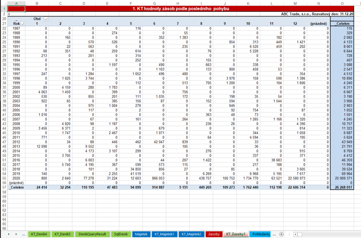Click the ellipsis after the Pohledavky tab
The height and width of the screenshot is (238, 361).
274,234
